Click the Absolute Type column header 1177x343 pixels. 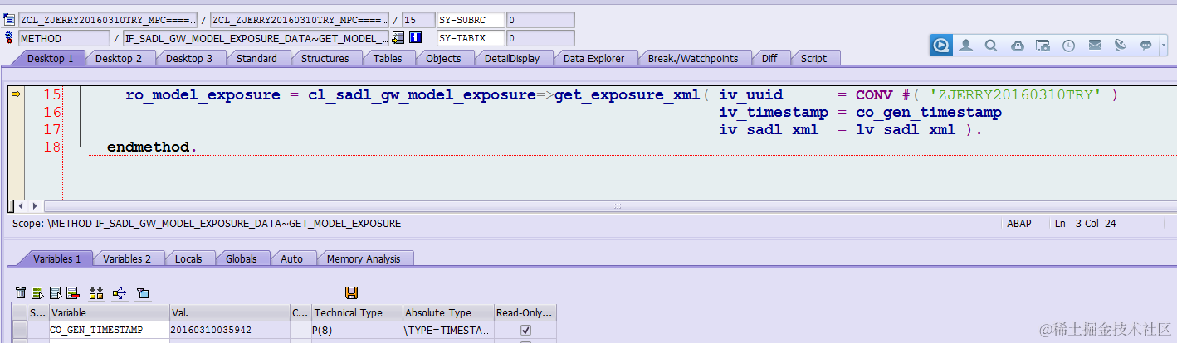447,313
